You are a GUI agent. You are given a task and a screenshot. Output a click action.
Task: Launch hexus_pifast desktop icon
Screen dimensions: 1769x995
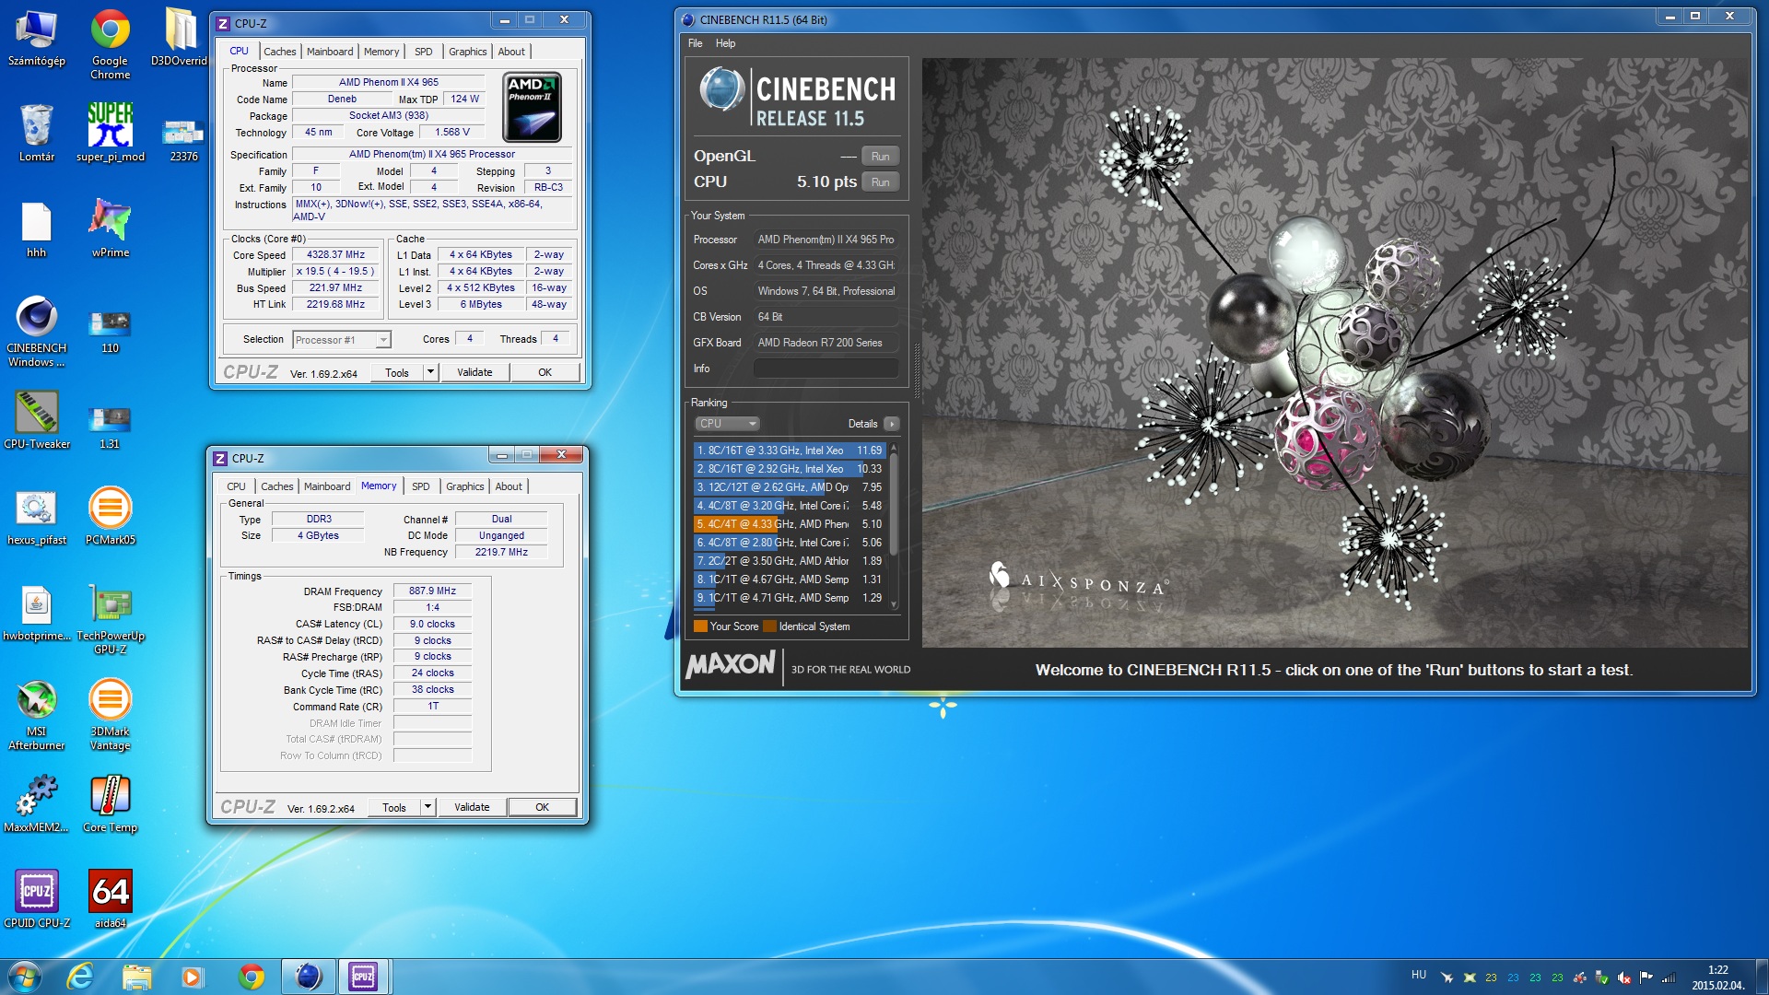coord(37,516)
